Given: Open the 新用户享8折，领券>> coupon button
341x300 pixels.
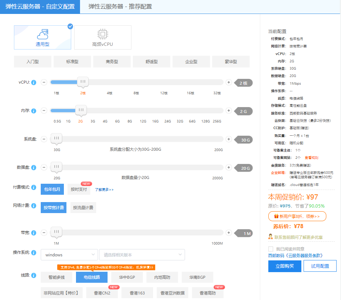Looking at the screenshot, I should click(x=297, y=216).
